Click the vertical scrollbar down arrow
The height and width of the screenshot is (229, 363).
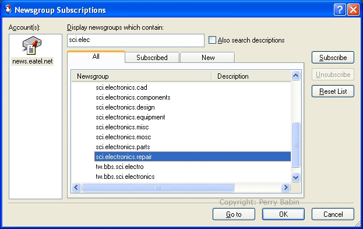click(x=295, y=178)
